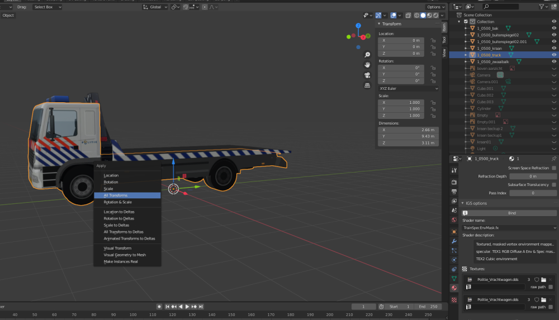Hide 1_0500_kraan object with eye icon

tap(554, 49)
